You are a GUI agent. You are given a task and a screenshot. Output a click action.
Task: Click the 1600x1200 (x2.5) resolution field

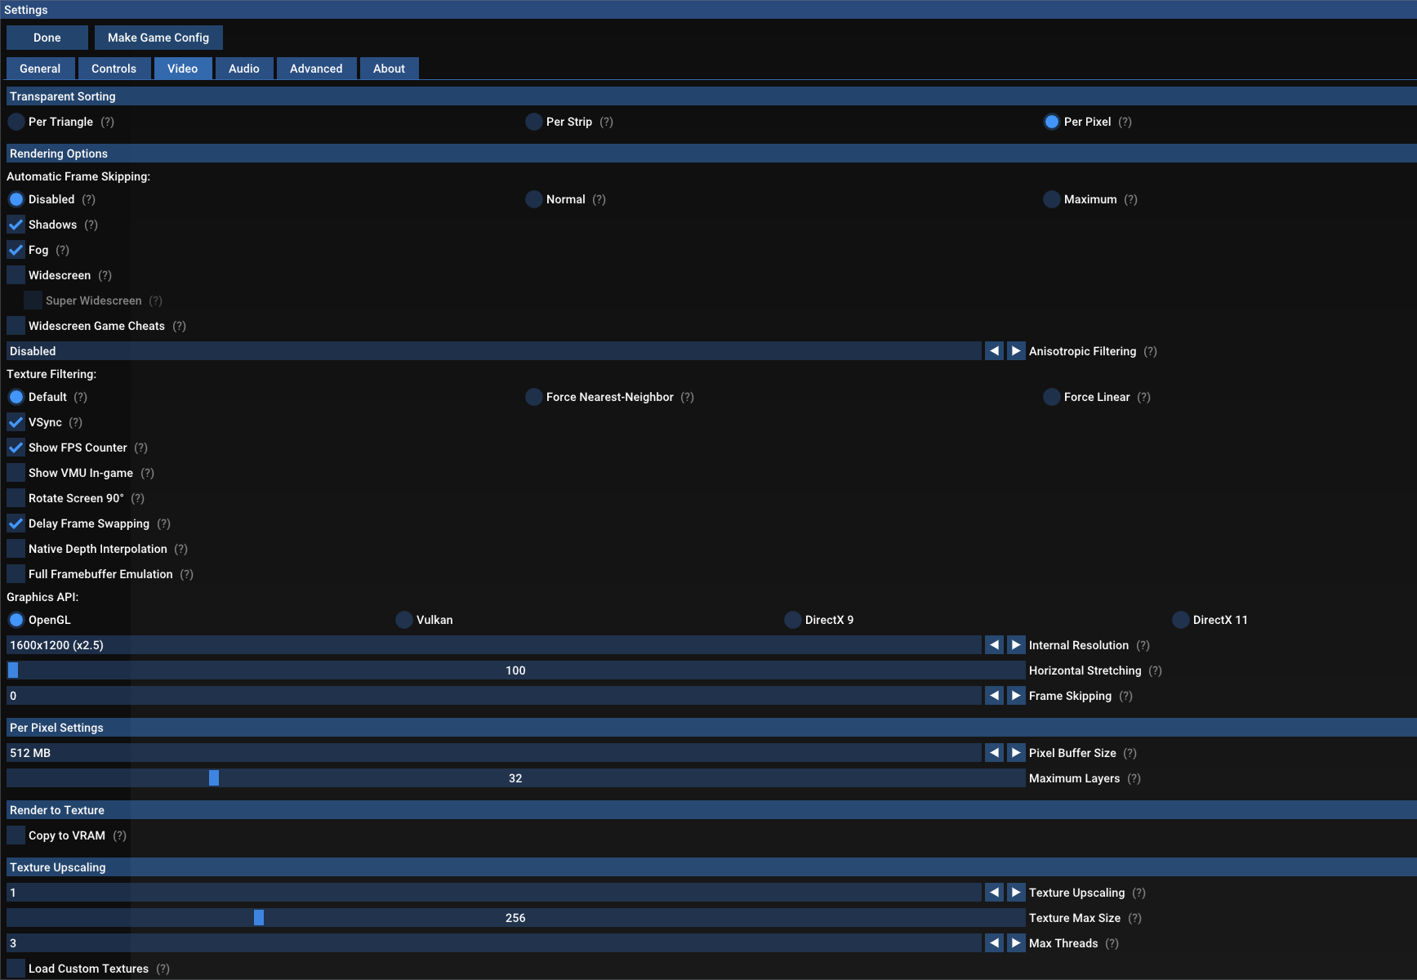[x=494, y=645]
